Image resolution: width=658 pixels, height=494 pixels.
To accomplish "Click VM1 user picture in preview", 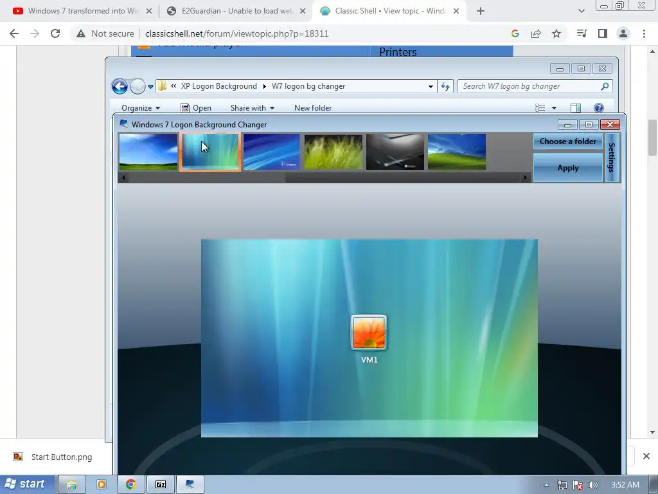I will point(369,333).
